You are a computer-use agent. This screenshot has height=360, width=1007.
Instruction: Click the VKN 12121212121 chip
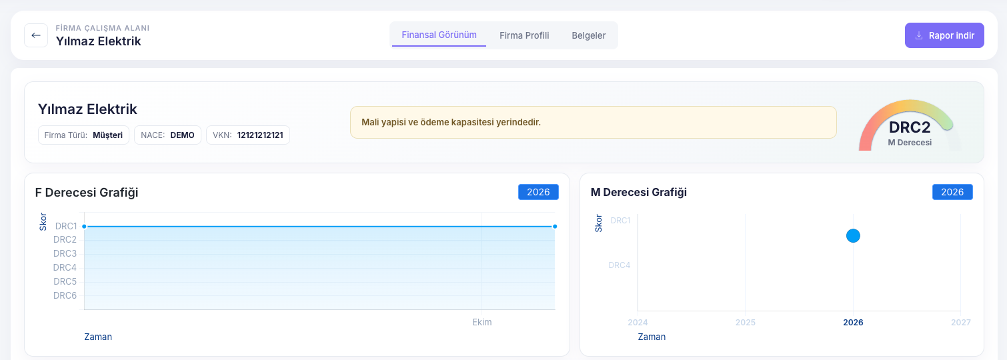click(x=248, y=135)
